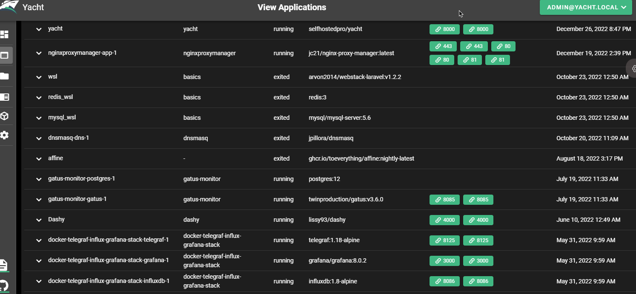The image size is (636, 294).
Task: Open the documentation file icon in the sidebar
Action: coord(3,265)
